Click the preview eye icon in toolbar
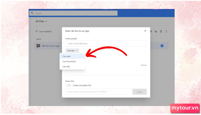Image resolution: width=201 pixels, height=115 pixels. (x=151, y=31)
